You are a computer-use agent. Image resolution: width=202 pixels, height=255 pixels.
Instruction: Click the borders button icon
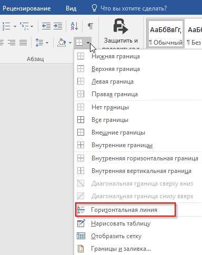pos(79,43)
